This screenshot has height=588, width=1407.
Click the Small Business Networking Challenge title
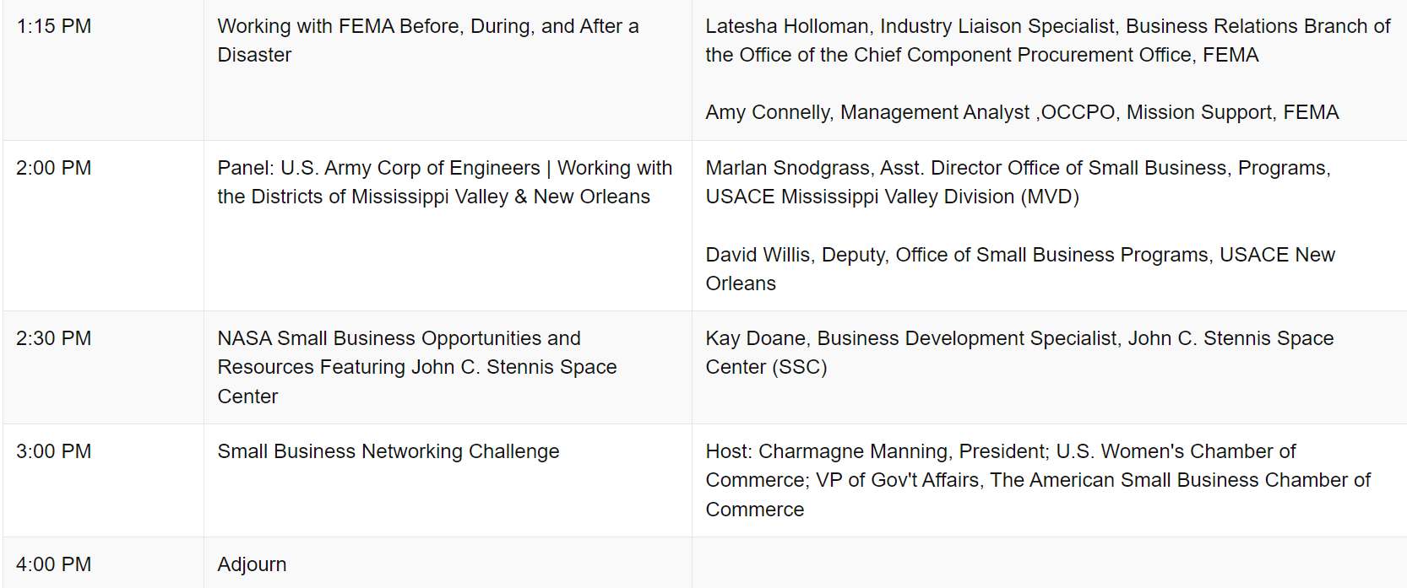point(388,451)
